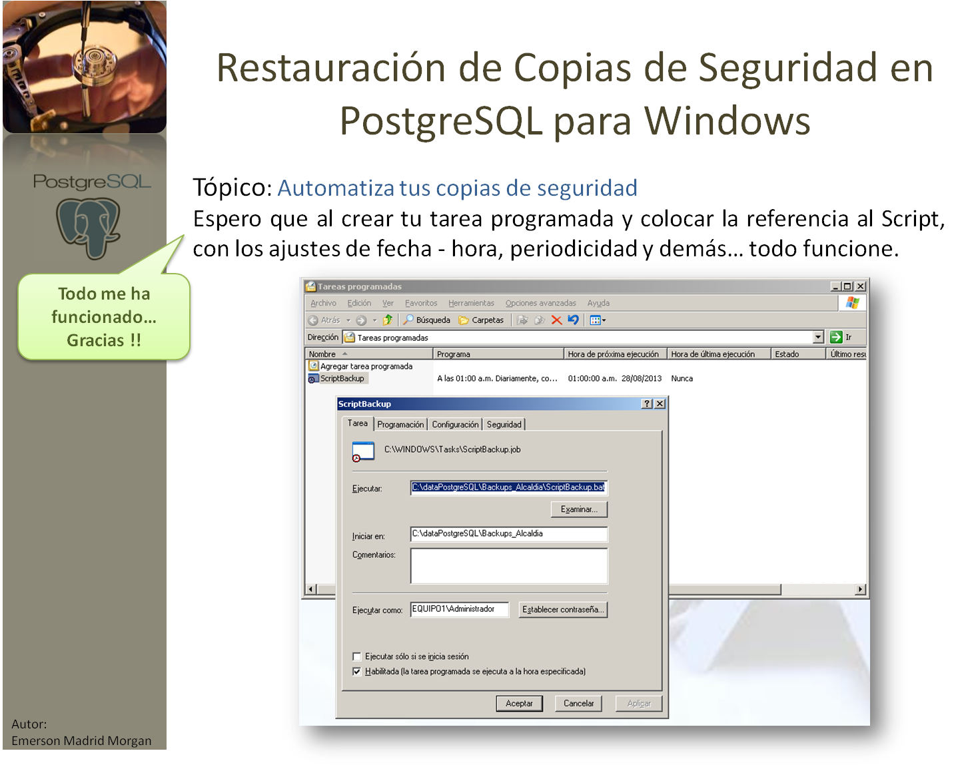Click the Agregar tarea programada icon

(314, 366)
